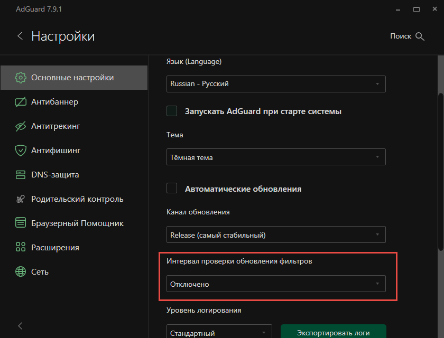Click the Поиск label

401,36
